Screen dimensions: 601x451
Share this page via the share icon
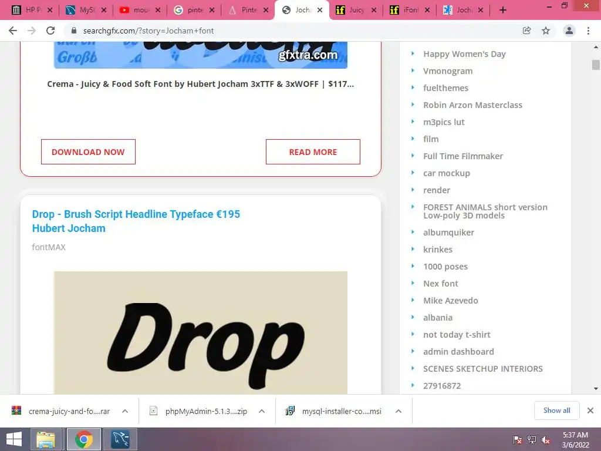point(526,31)
